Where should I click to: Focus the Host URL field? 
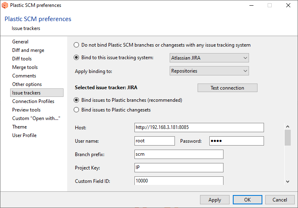(199, 127)
